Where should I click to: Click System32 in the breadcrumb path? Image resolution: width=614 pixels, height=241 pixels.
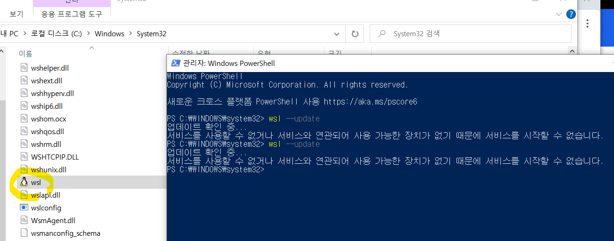tap(151, 34)
